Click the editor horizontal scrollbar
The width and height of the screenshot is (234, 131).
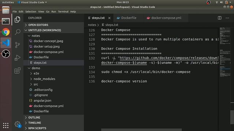(x=141, y=130)
